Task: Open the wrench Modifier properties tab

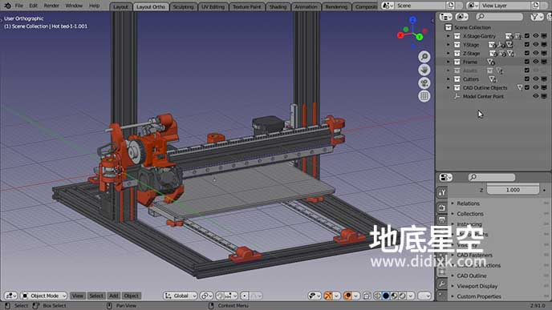Action: click(442, 284)
